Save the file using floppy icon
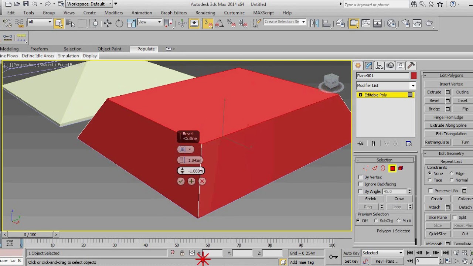The image size is (473, 266). 26,4
